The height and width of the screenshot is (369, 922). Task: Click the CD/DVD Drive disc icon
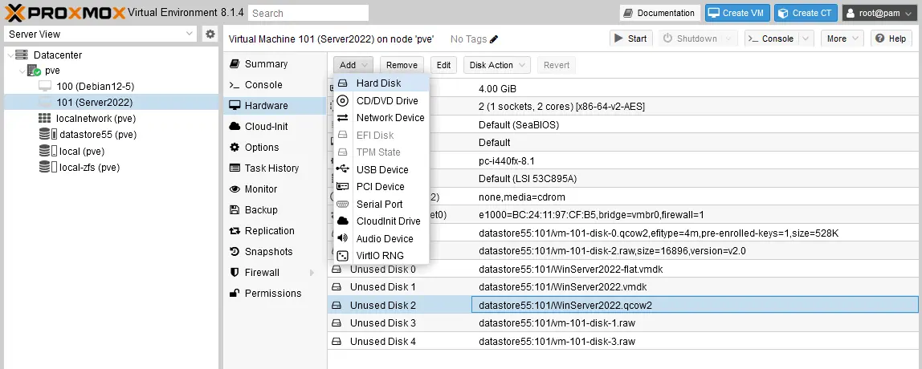coord(342,100)
